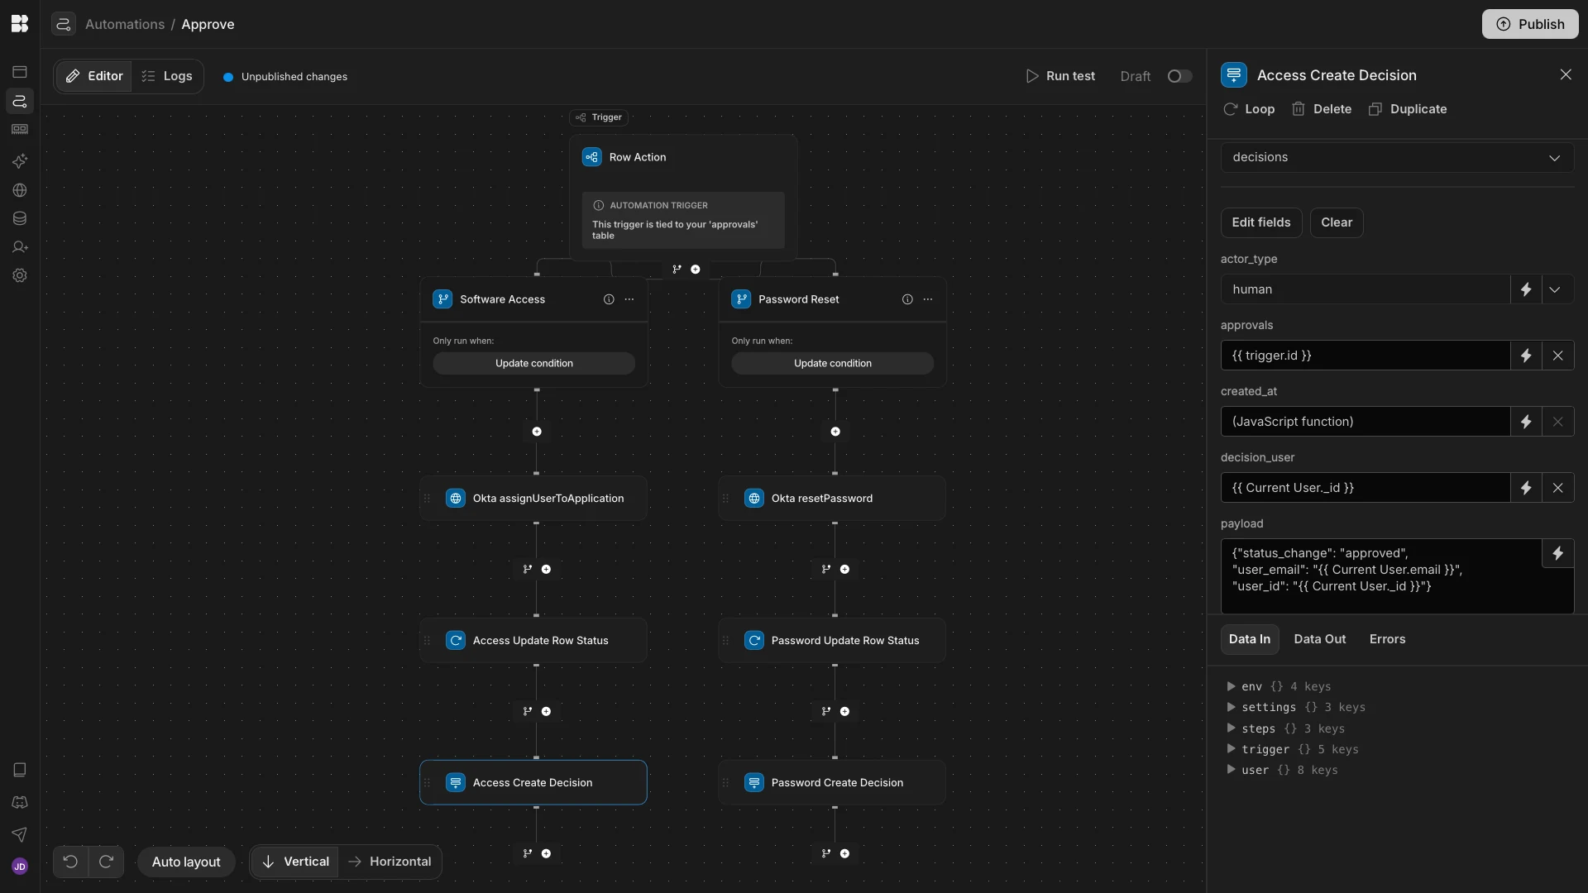The height and width of the screenshot is (893, 1588).
Task: Switch layout to Vertical
Action: (295, 862)
